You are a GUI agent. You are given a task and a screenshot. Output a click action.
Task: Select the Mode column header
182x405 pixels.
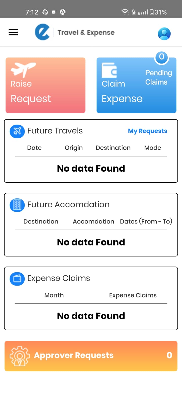tap(152, 148)
